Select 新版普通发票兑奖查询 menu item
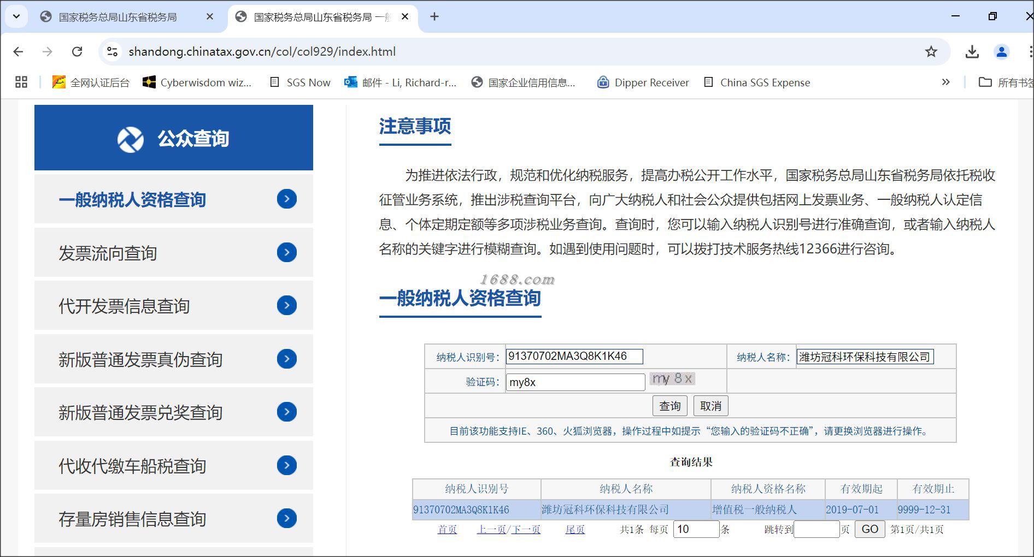This screenshot has height=557, width=1034. click(x=174, y=412)
